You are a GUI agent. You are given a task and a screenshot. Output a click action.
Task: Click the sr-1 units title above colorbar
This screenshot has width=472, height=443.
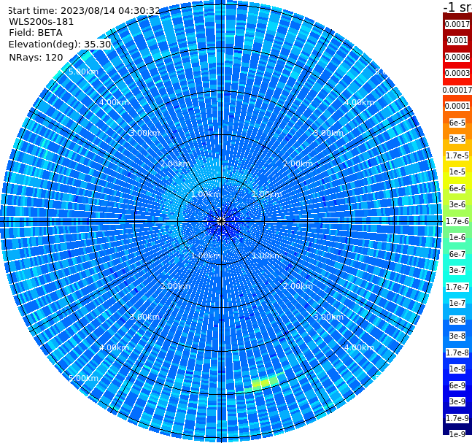pyautogui.click(x=457, y=7)
